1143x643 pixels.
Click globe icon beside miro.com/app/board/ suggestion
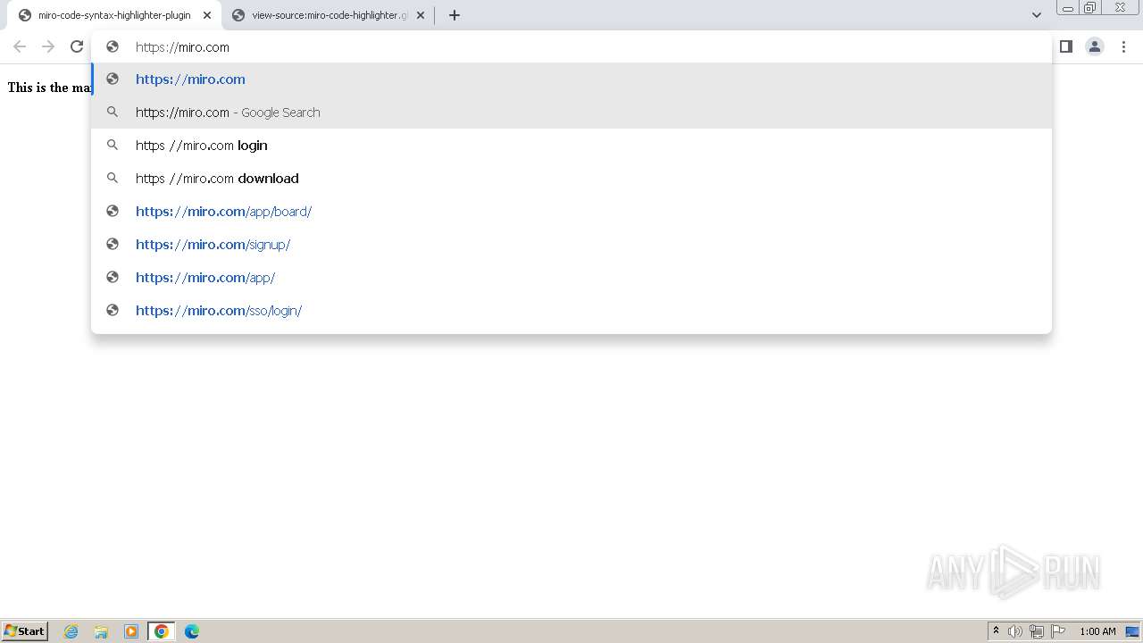pyautogui.click(x=113, y=211)
